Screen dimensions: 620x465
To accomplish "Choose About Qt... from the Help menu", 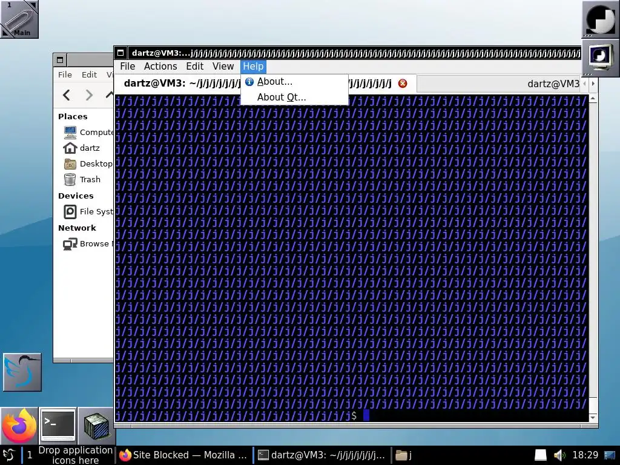I will tap(294, 97).
